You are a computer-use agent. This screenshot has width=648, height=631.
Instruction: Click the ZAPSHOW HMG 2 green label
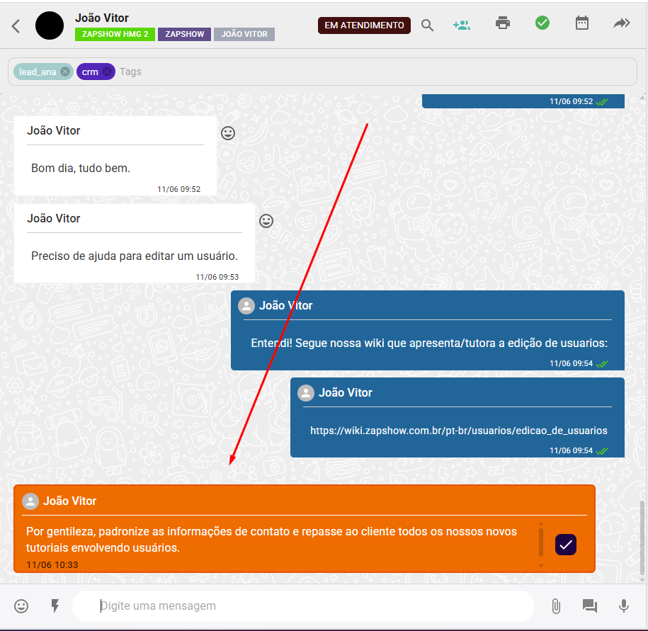pos(115,34)
